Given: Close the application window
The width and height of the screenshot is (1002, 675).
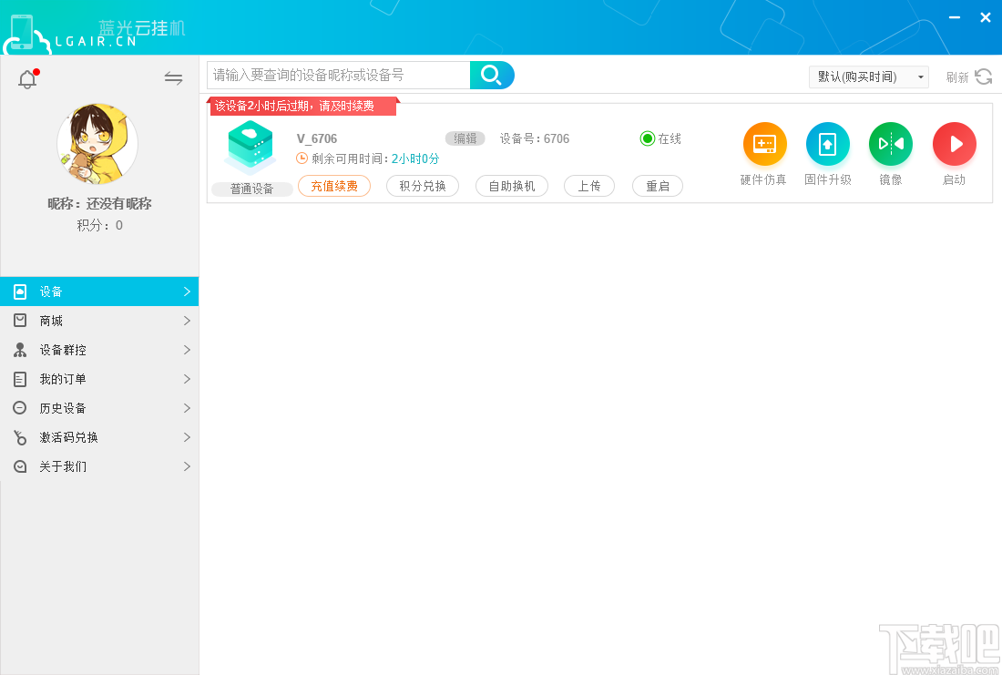Looking at the screenshot, I should (986, 18).
